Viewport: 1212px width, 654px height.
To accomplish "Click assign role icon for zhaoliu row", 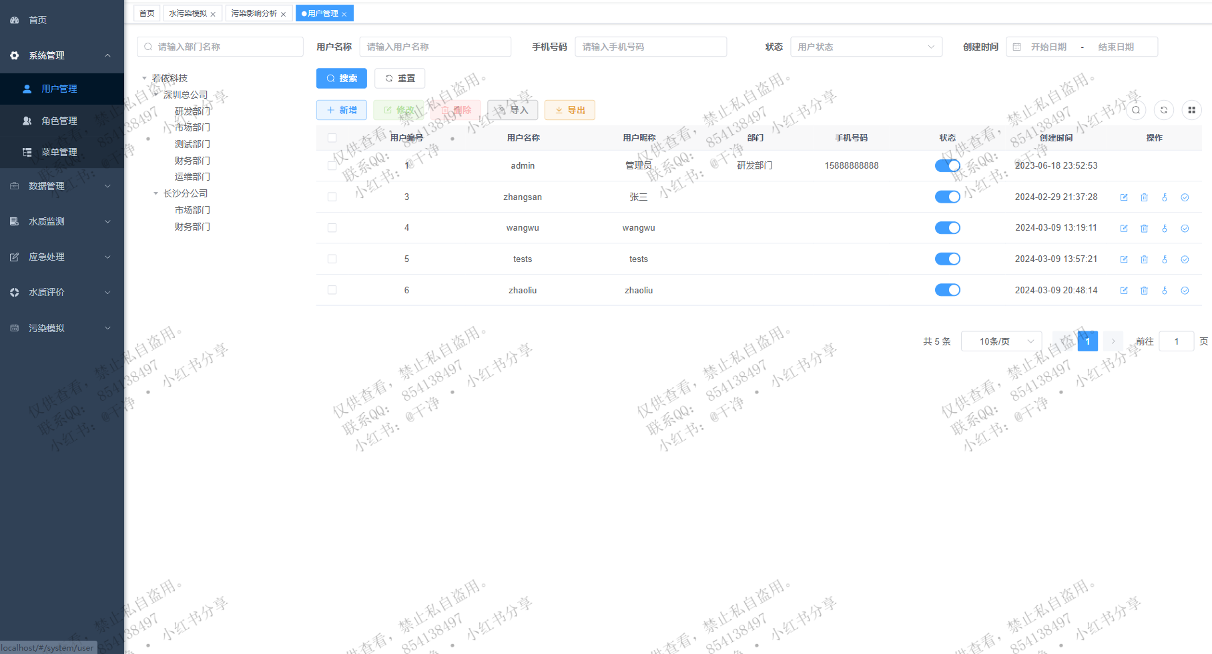I will [1185, 291].
